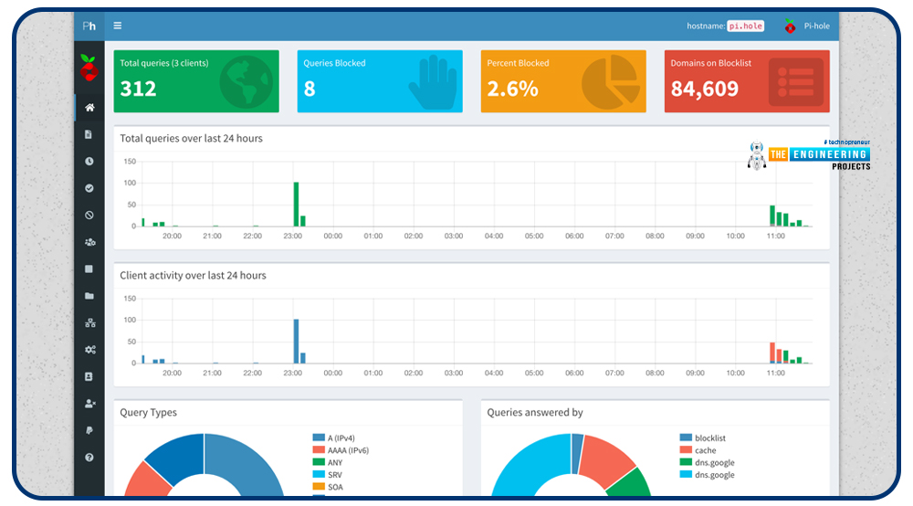Toggle AAAA (IPv6) legend swatch
The image size is (913, 506).
[319, 449]
